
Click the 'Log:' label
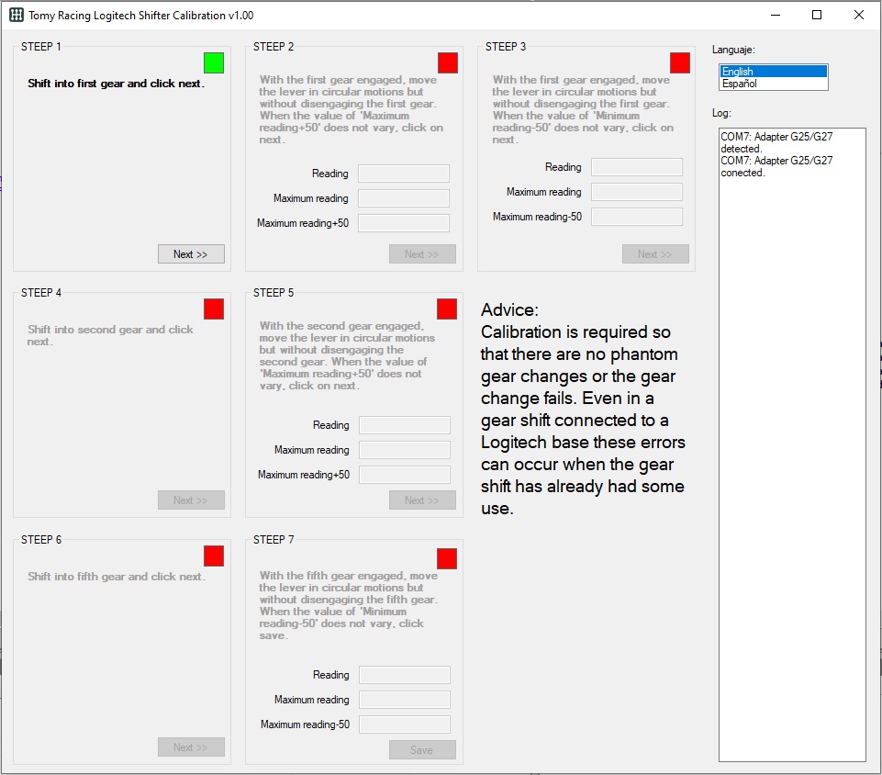click(721, 113)
